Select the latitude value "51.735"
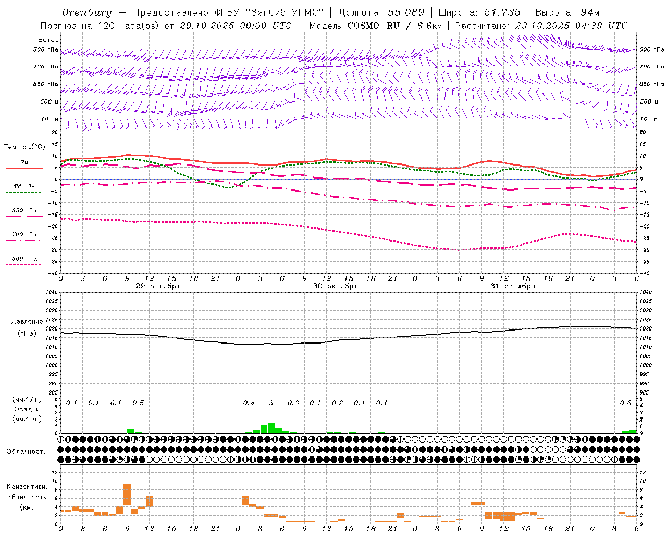This screenshot has width=667, height=533. tap(502, 12)
